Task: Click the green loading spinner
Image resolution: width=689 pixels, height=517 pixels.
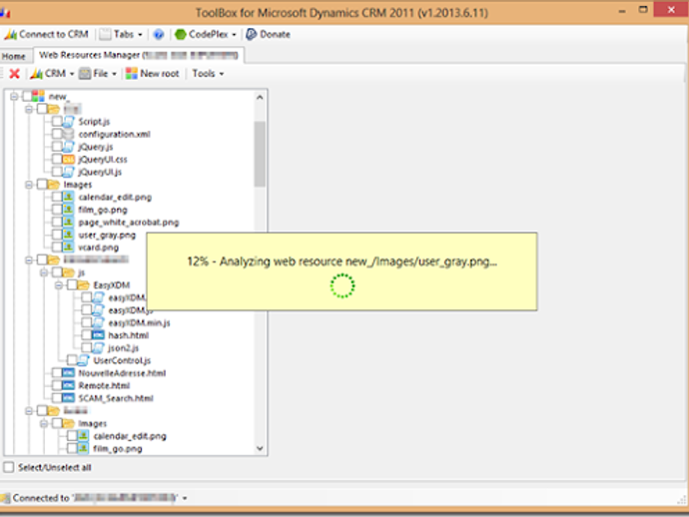Action: [343, 286]
